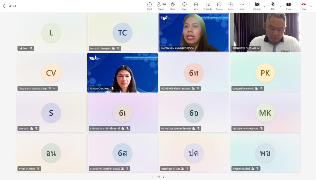Select HATAIKARN KAMNERDPETCH video tile
The width and height of the screenshot is (316, 180).
pos(194,32)
